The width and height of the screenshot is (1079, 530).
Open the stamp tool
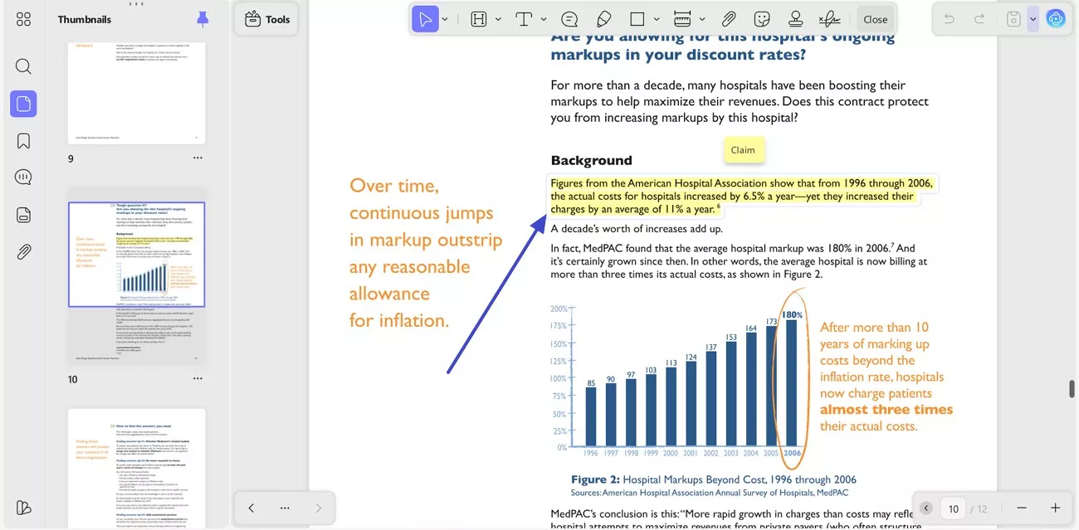point(795,19)
